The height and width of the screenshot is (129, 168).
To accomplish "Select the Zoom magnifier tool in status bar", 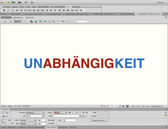I will [x=107, y=107].
